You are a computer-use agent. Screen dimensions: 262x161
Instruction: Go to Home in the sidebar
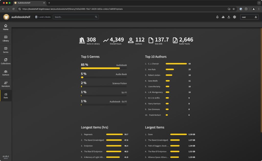pyautogui.click(x=6, y=27)
